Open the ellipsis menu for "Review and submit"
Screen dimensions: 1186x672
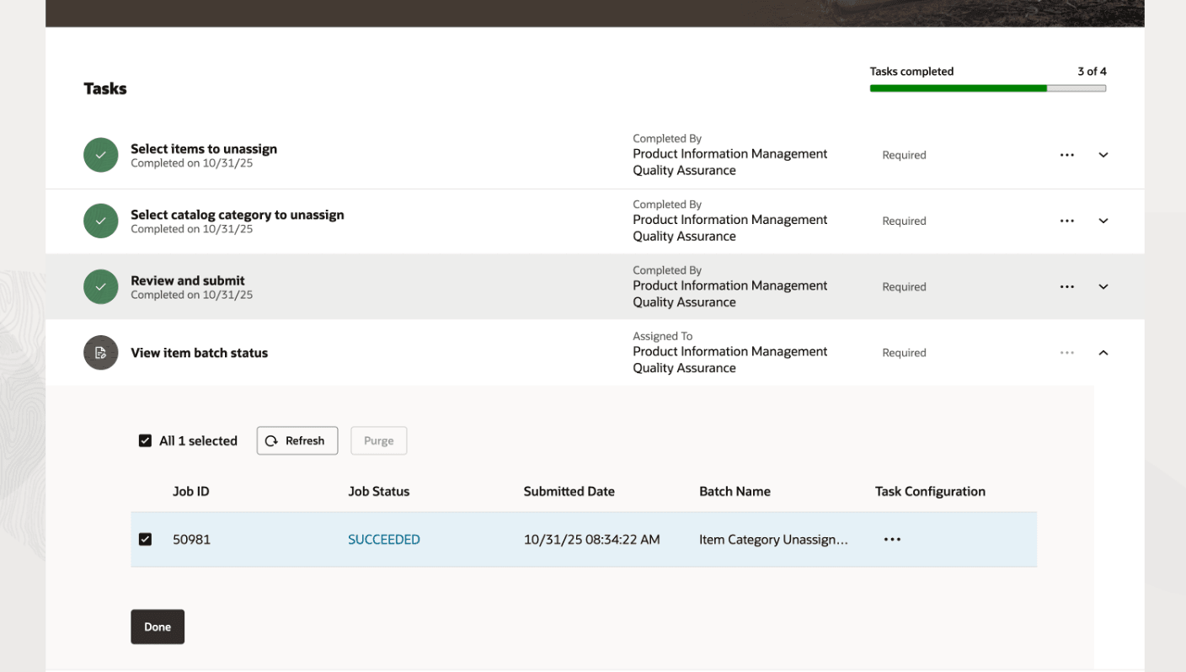(x=1066, y=286)
